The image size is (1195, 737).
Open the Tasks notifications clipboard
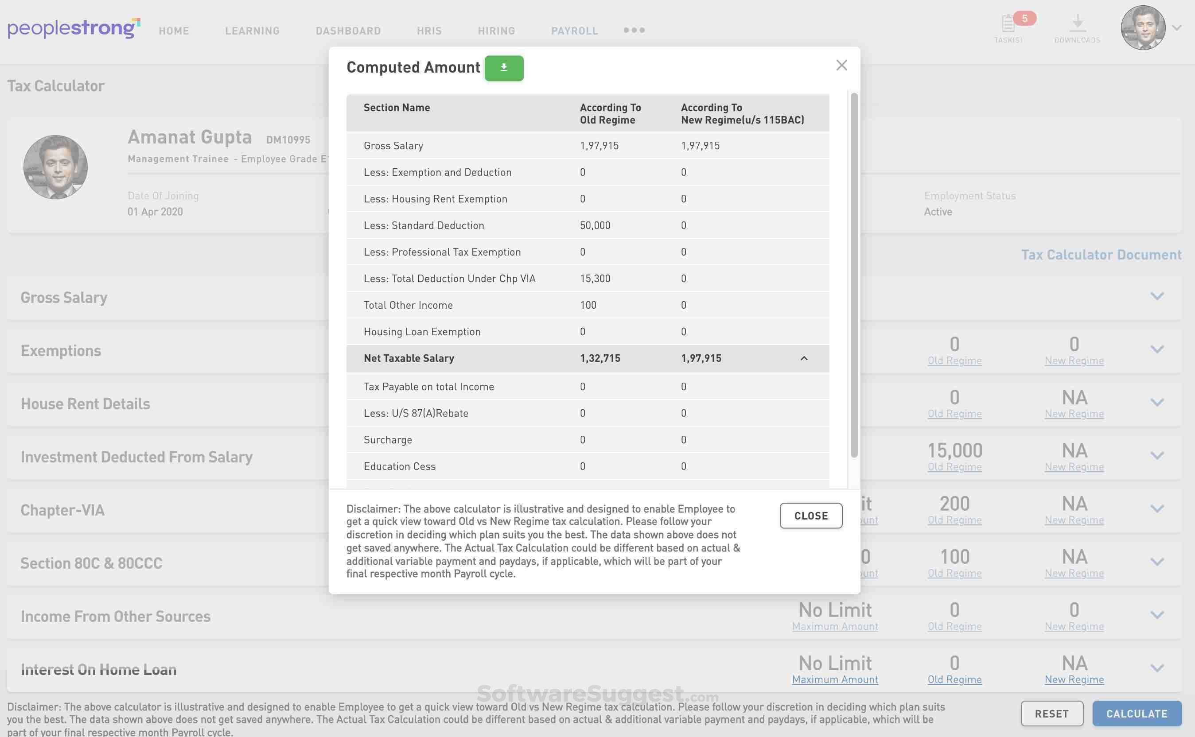(x=1008, y=24)
